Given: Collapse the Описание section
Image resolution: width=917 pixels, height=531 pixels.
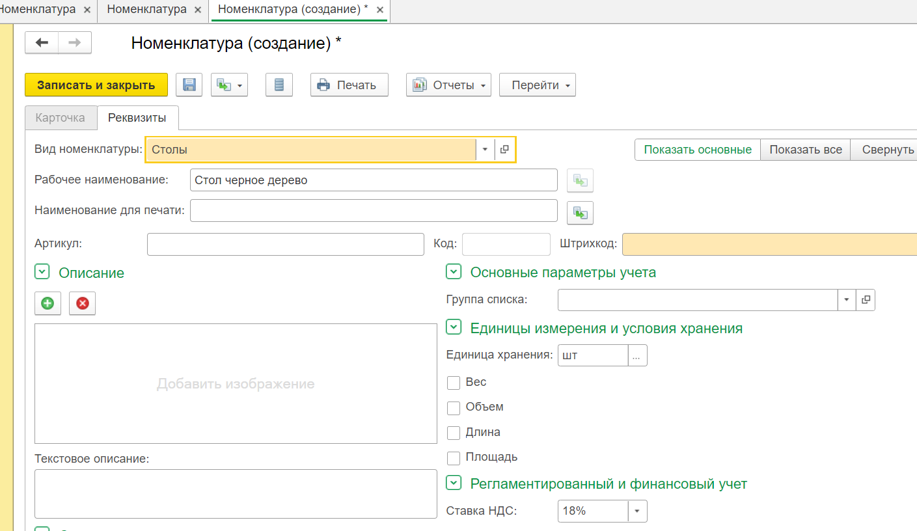Looking at the screenshot, I should coord(42,273).
